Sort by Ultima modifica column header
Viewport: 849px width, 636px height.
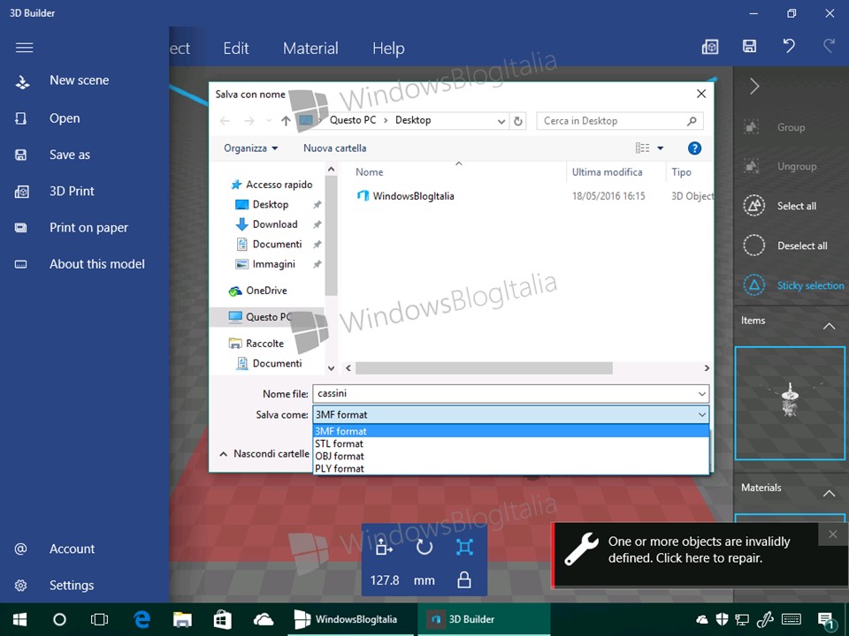tap(607, 172)
